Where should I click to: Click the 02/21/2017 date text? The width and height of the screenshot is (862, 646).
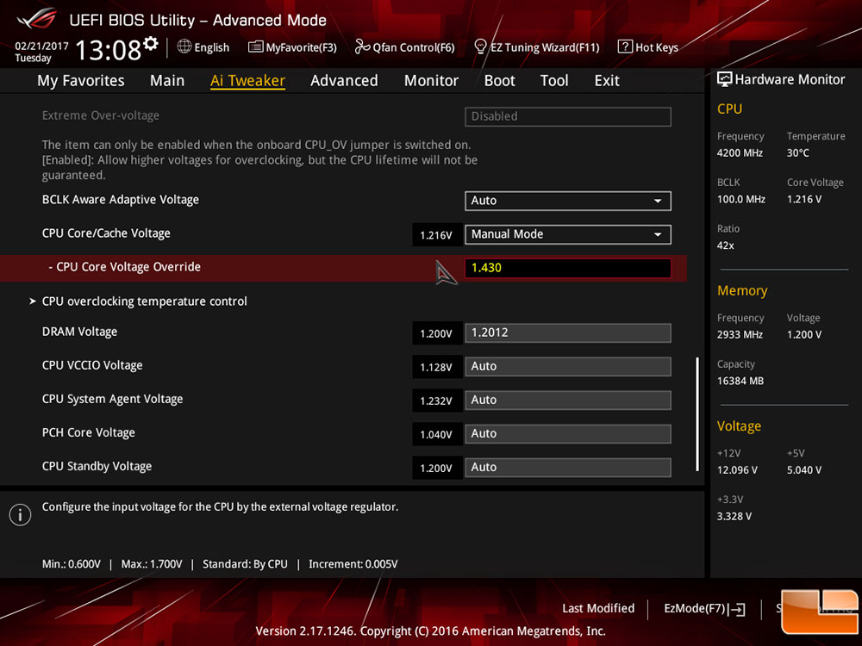41,47
